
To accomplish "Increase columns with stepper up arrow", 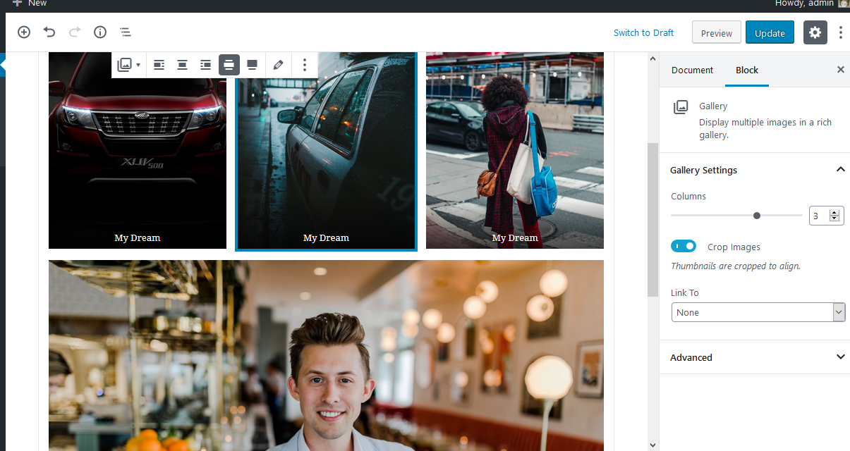I will tap(835, 212).
